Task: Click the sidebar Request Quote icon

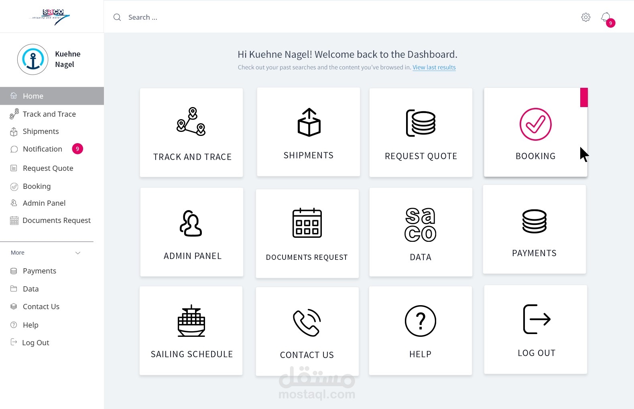Action: pyautogui.click(x=14, y=168)
